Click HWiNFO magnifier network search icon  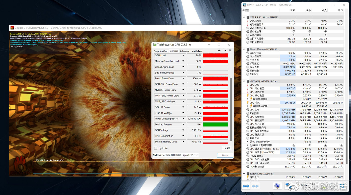(277, 186)
